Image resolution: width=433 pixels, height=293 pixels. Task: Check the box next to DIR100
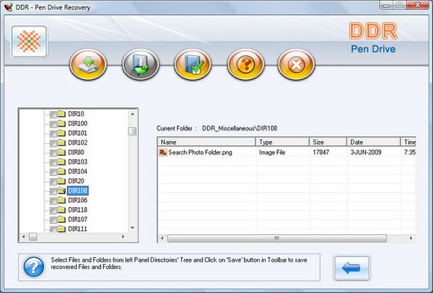pos(53,124)
